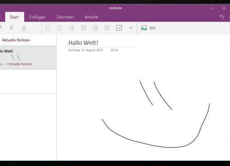Screen dimensions: 230x166
Task: Click the undo arrow in title bar
Action: click(x=222, y=17)
